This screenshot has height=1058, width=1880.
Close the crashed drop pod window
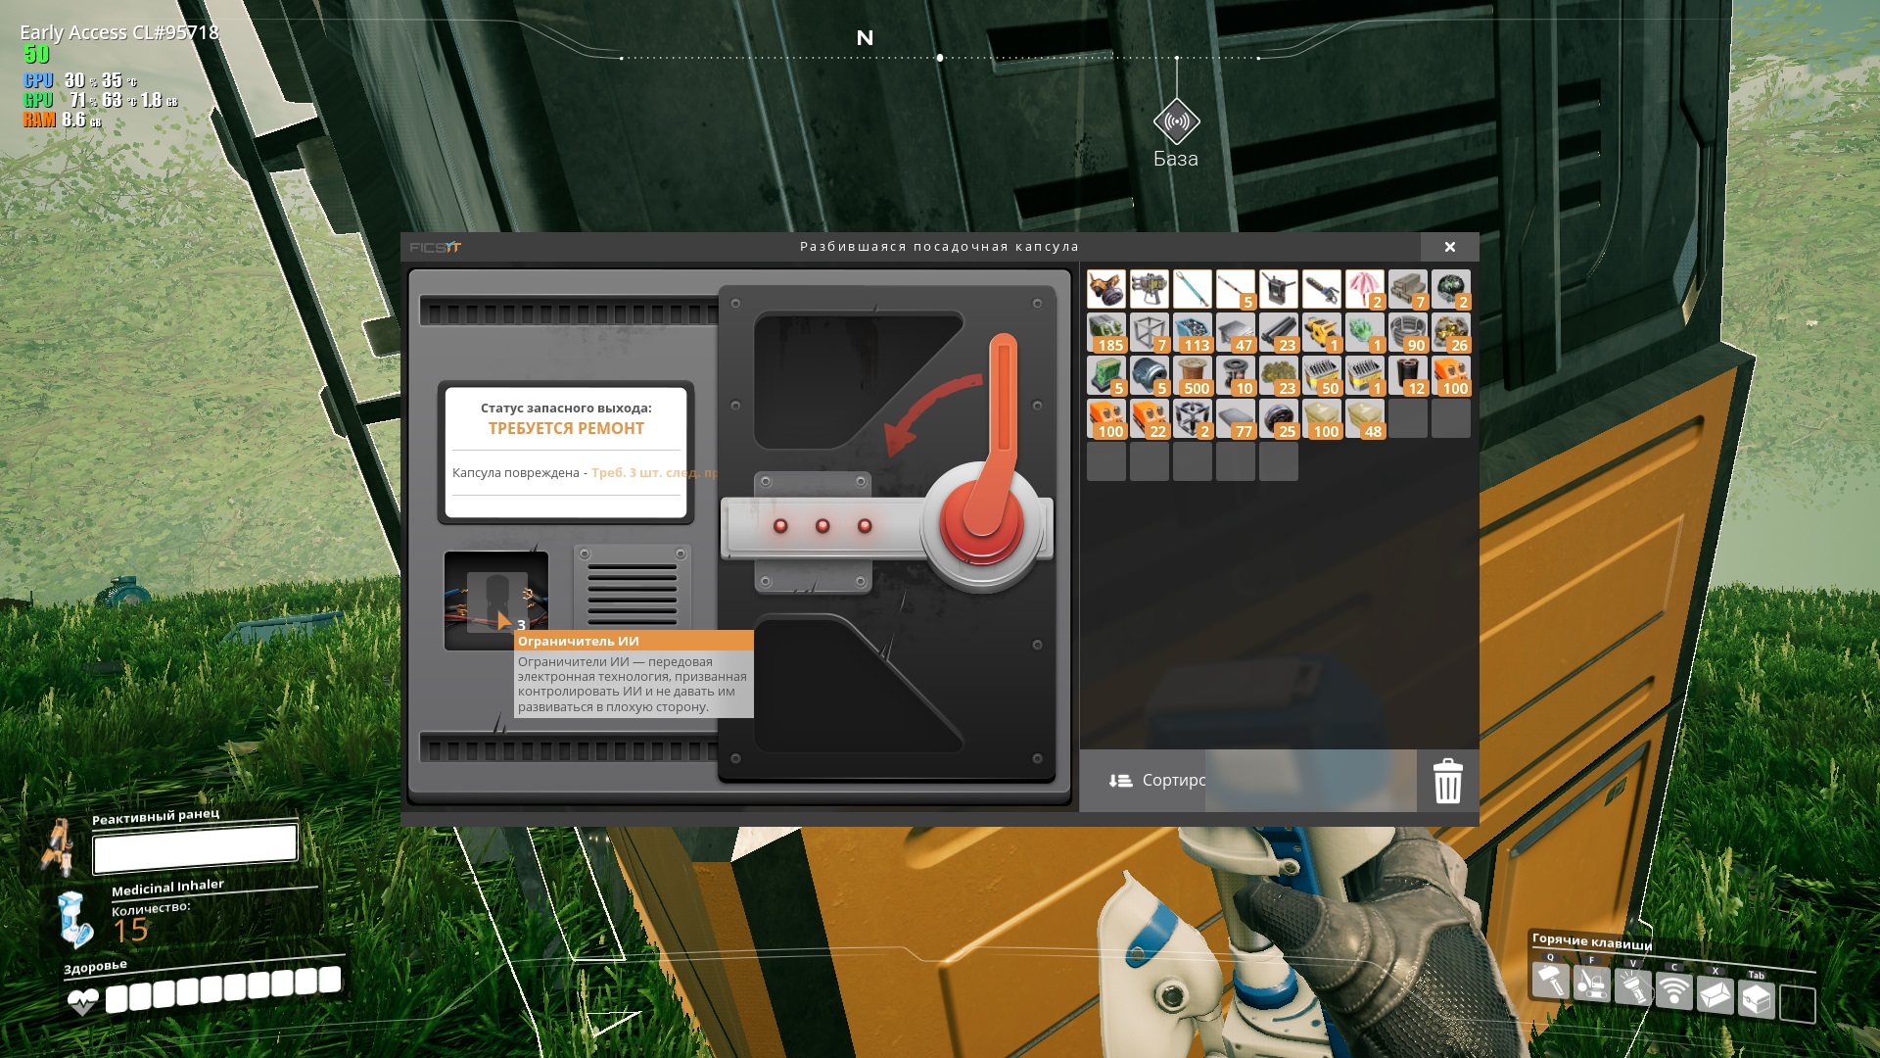click(x=1449, y=247)
